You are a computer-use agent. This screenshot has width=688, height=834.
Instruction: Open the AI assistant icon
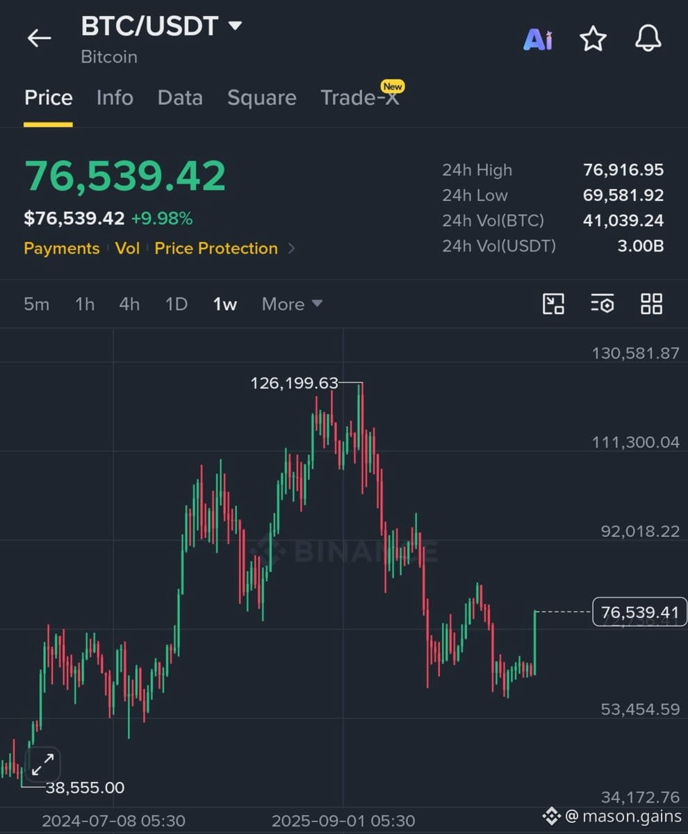click(x=537, y=40)
